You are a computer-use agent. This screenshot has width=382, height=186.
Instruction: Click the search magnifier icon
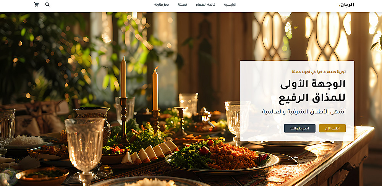tap(47, 4)
